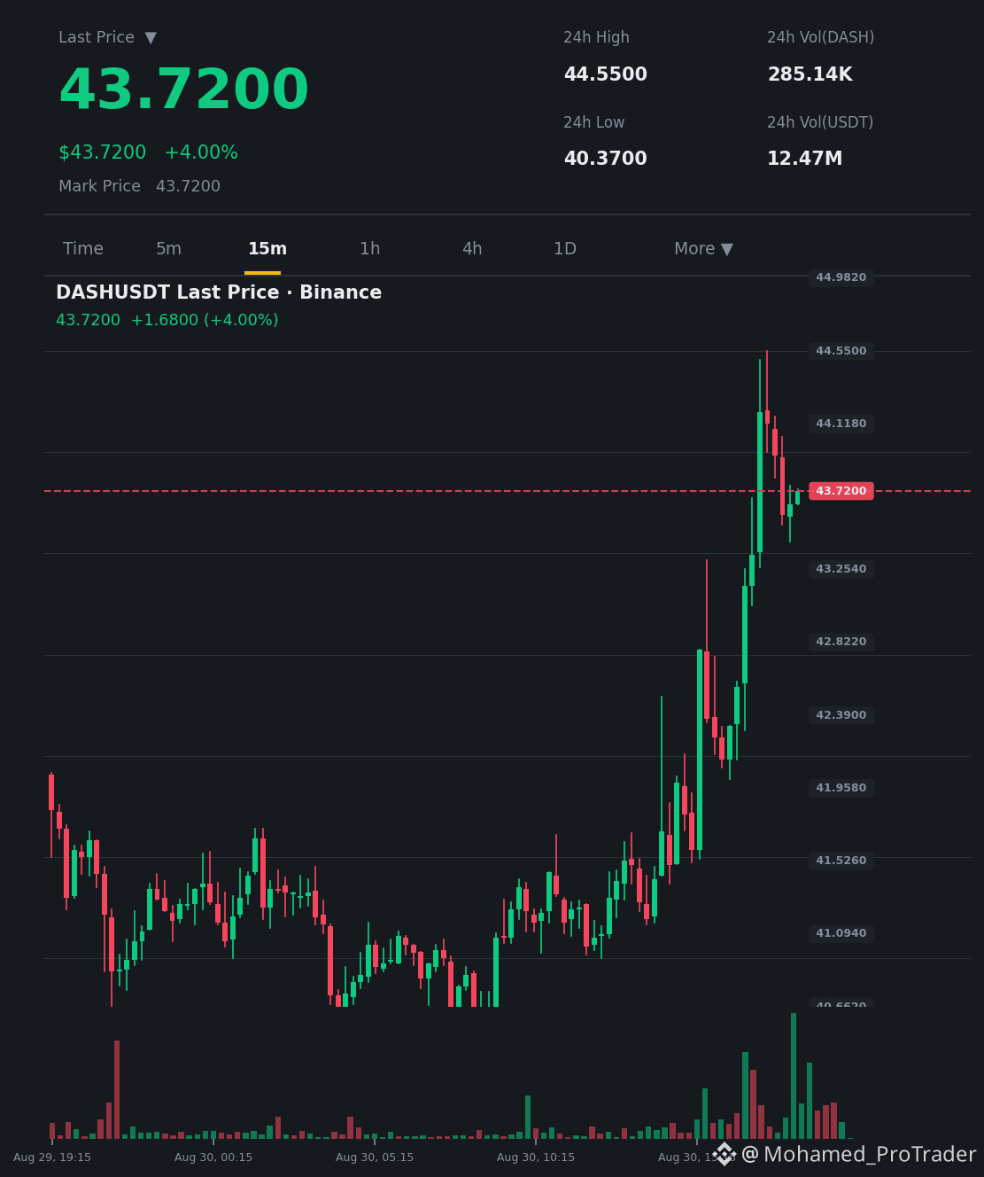Click the large 43.7200 last price
The width and height of the screenshot is (984, 1177).
183,90
